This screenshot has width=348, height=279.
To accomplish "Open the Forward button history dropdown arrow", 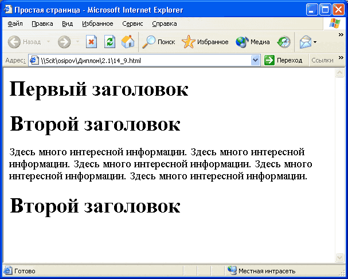I will pyautogui.click(x=77, y=42).
